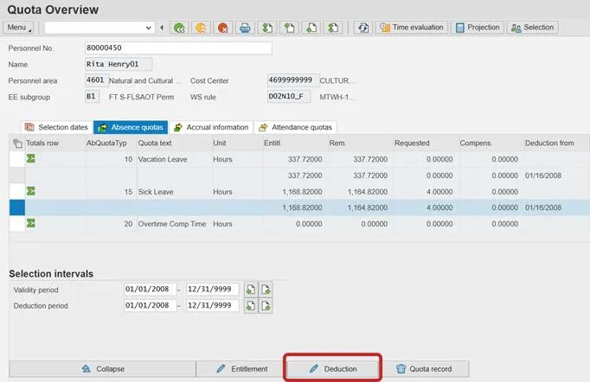The image size is (590, 382).
Task: Open the Attendance quotas tab
Action: (294, 127)
